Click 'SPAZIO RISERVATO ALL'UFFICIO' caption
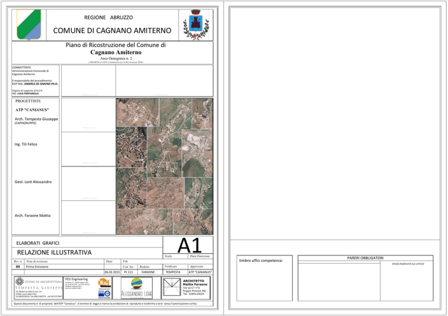The height and width of the screenshot is (316, 448). point(408,264)
